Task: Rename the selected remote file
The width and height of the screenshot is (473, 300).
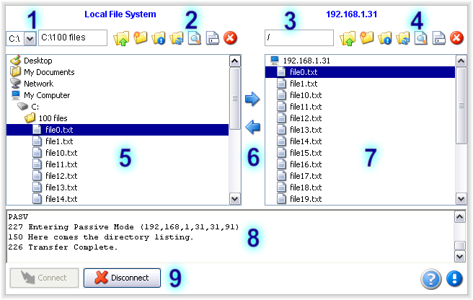Action: [x=439, y=38]
